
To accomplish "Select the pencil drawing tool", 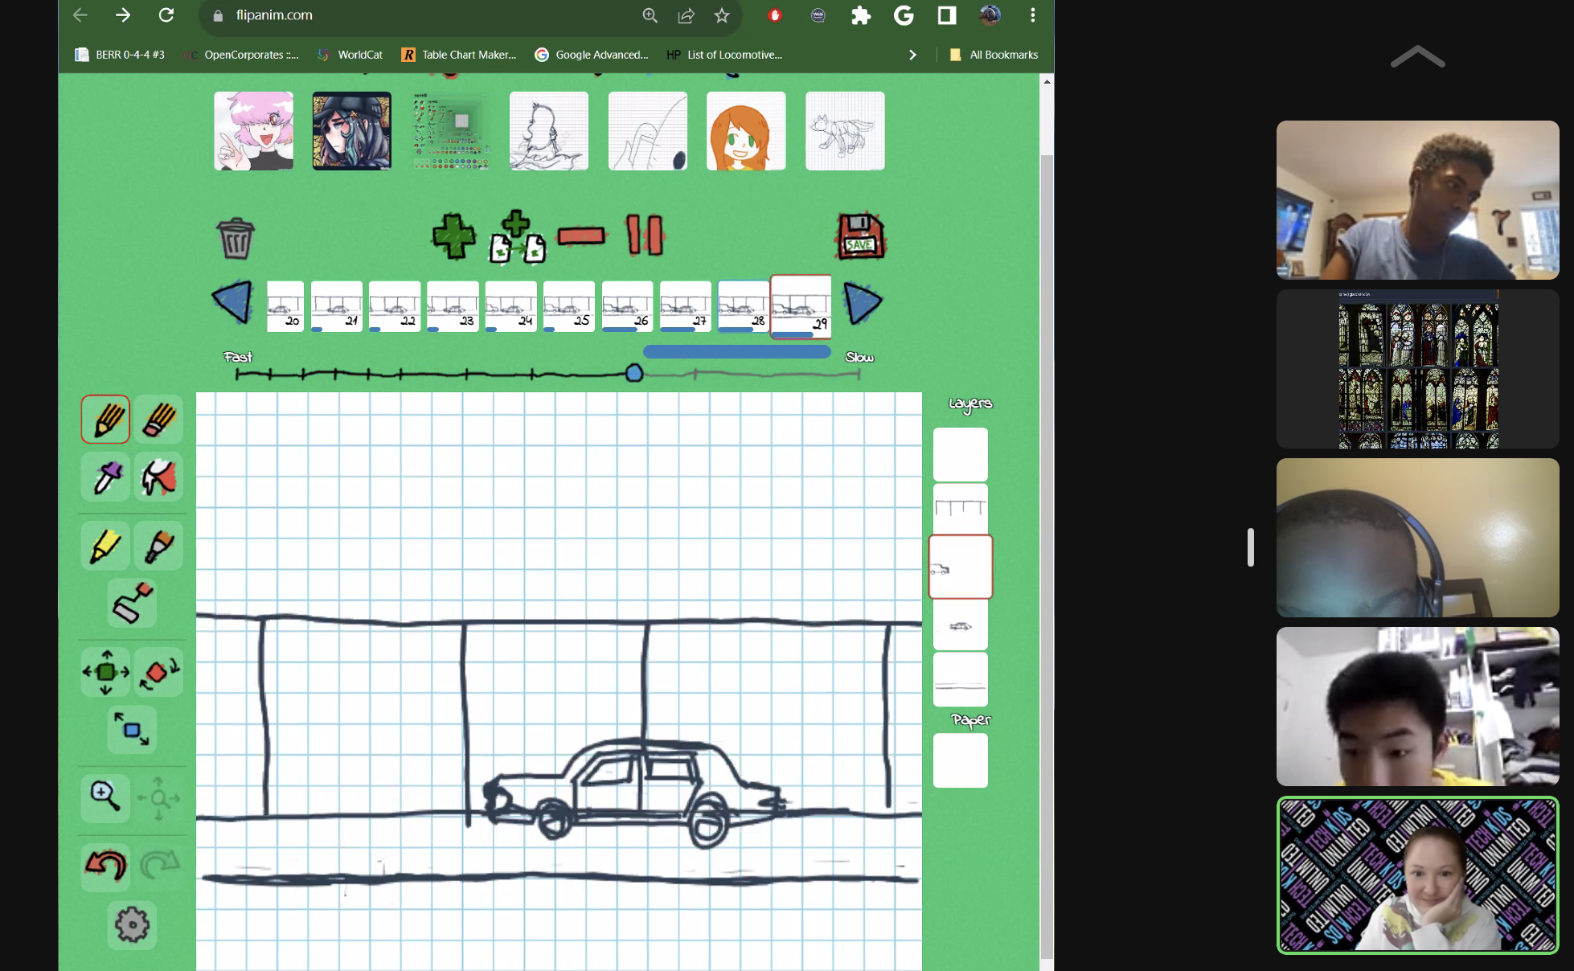I will pyautogui.click(x=105, y=419).
